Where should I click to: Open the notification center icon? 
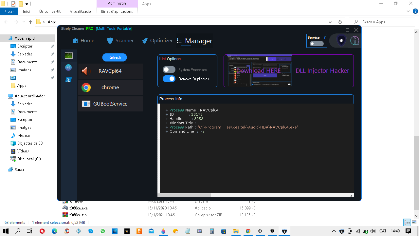[x=408, y=231]
